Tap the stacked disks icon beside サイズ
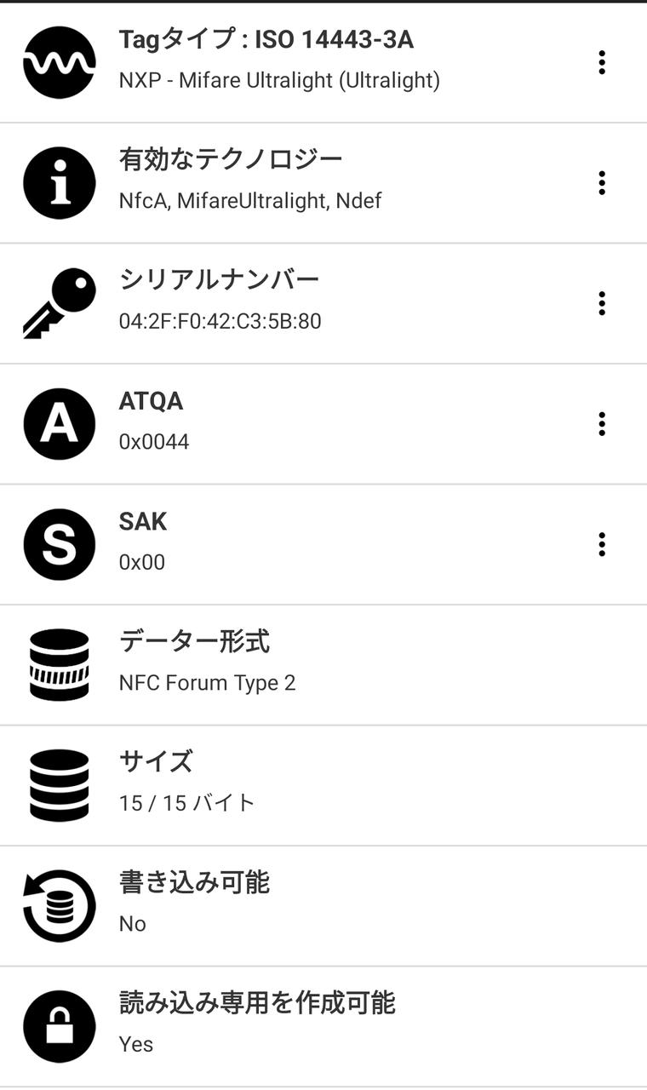 tap(59, 785)
